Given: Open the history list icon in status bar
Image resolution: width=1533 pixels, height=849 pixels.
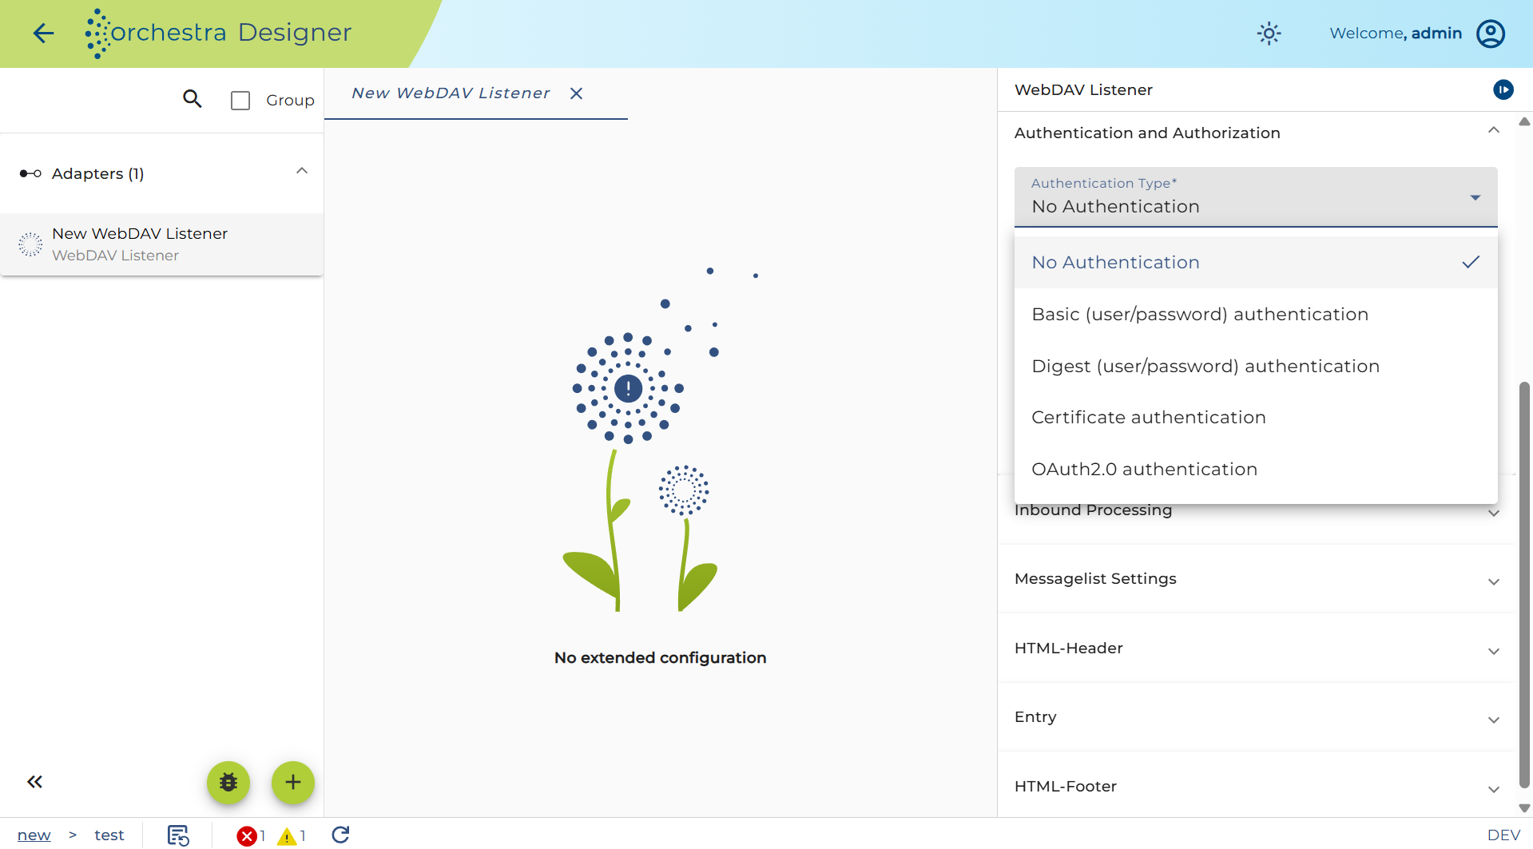Looking at the screenshot, I should (x=178, y=835).
